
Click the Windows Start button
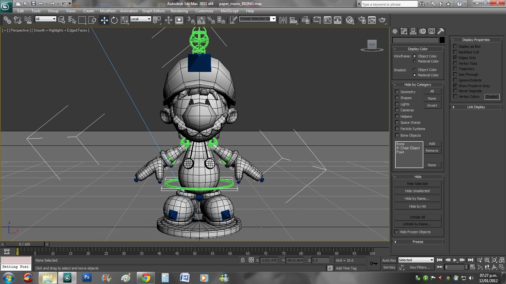coord(8,278)
